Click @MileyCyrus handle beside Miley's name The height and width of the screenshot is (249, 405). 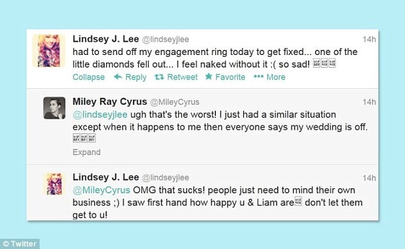click(174, 102)
